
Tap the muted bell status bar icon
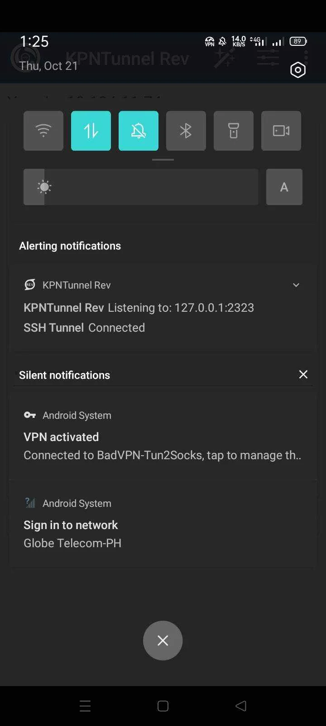click(222, 42)
